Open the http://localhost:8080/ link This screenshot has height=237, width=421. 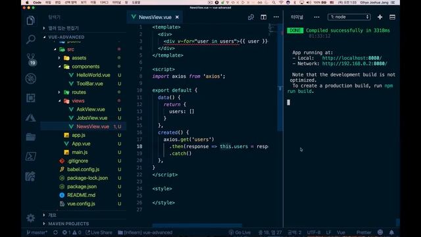click(352, 58)
